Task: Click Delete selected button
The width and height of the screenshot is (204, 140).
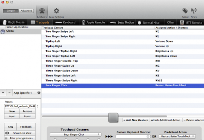Action: pyautogui.click(x=193, y=120)
